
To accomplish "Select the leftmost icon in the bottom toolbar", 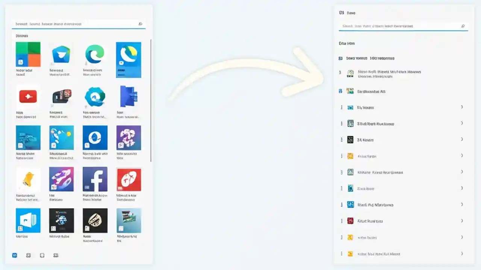I will pyautogui.click(x=14, y=255).
